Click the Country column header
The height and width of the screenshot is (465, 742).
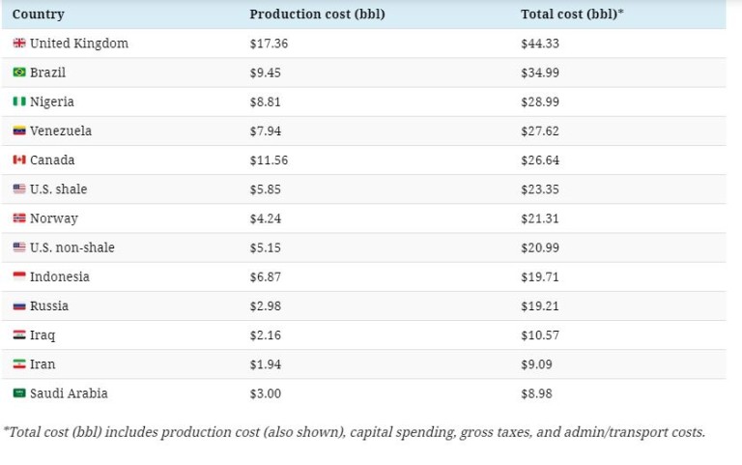coord(39,15)
